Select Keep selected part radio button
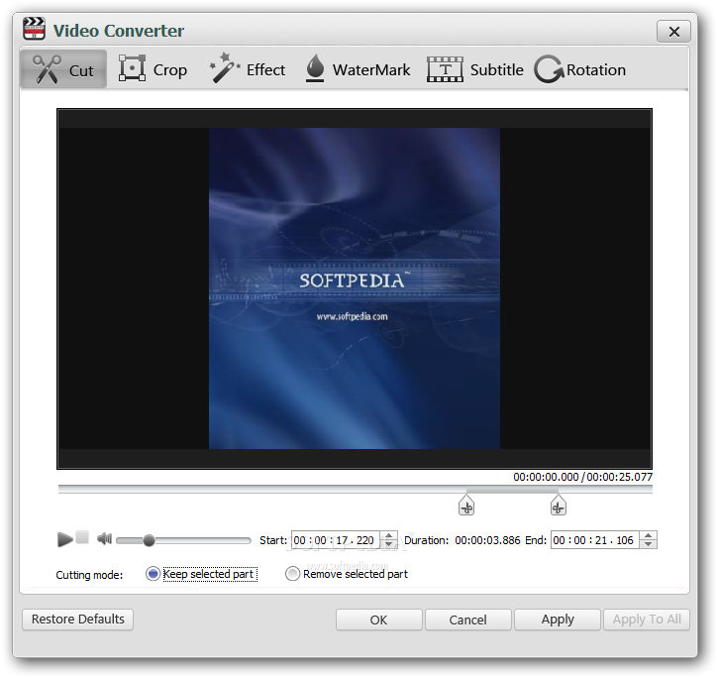 [x=153, y=574]
